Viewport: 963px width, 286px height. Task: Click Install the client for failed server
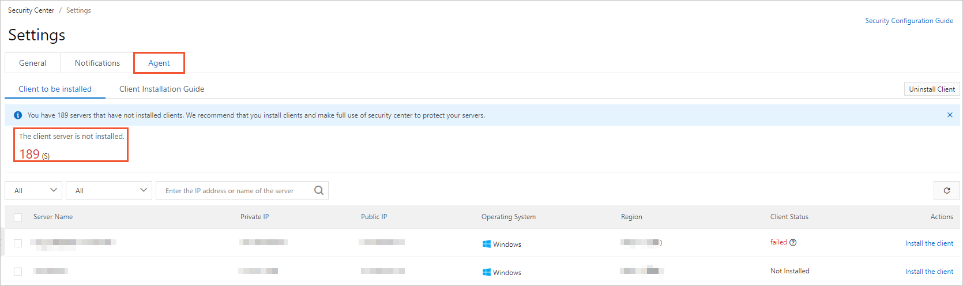tap(929, 243)
